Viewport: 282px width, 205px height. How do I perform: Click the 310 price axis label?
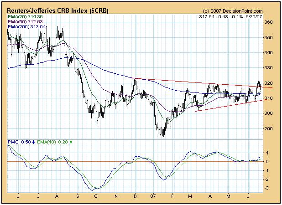268,98
